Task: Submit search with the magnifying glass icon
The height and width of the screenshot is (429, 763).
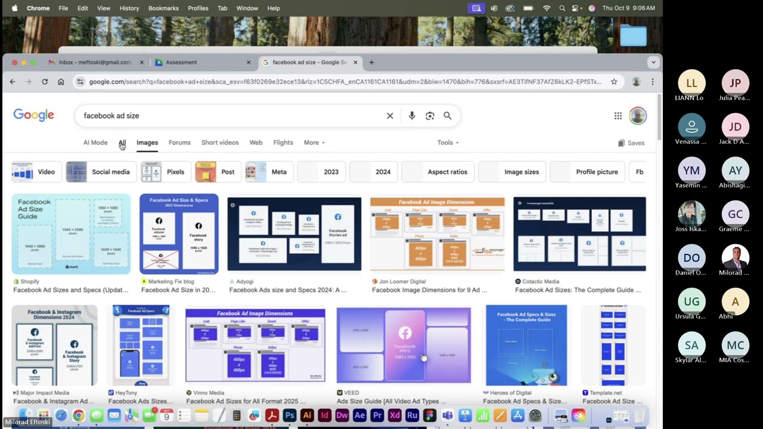Action: click(448, 116)
